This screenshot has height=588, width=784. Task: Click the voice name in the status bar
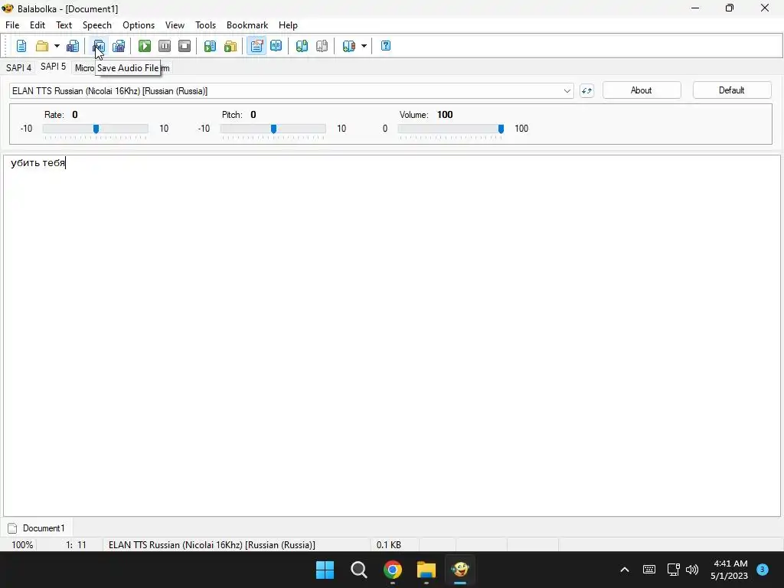pyautogui.click(x=212, y=545)
